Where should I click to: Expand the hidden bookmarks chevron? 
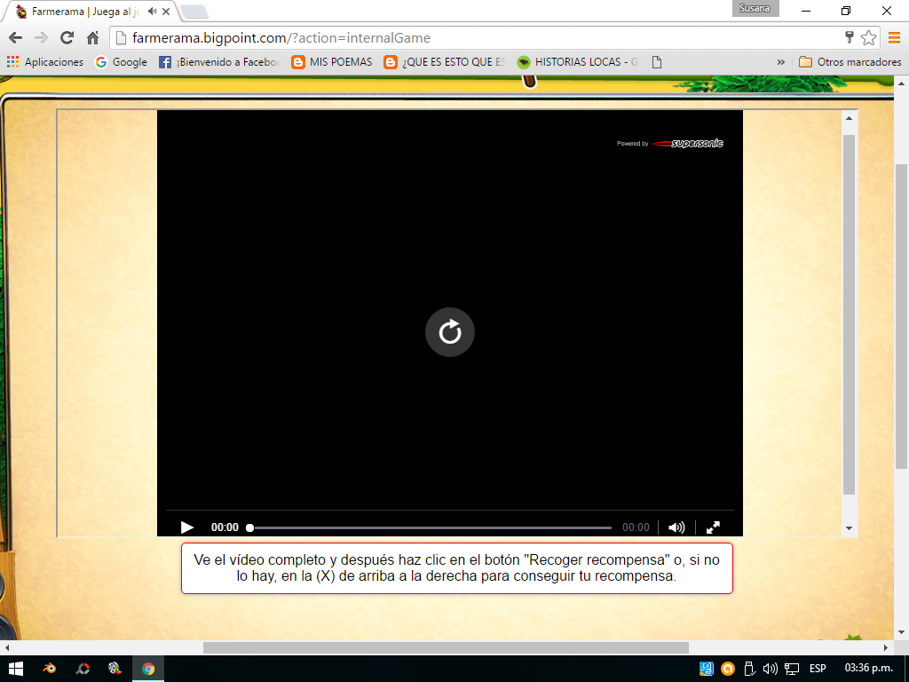pos(781,62)
